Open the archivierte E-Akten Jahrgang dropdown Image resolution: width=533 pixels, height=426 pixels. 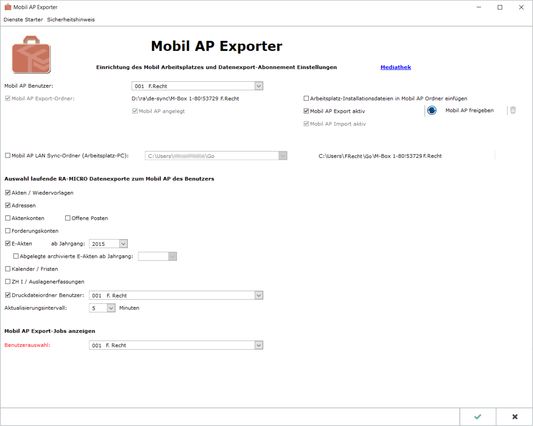coord(172,257)
